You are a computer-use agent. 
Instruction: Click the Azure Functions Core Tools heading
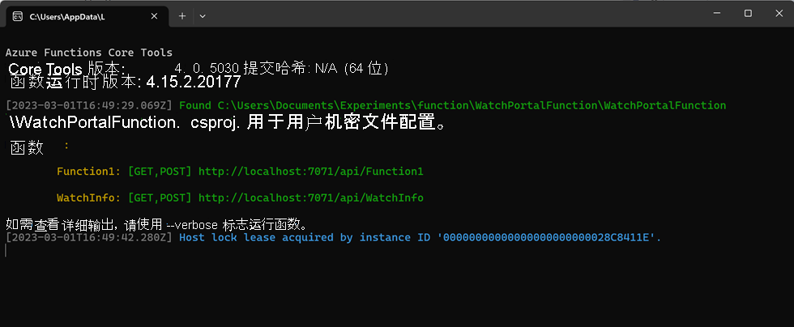89,53
